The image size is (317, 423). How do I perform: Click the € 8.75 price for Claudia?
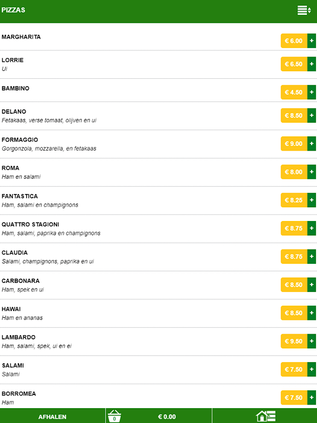pyautogui.click(x=294, y=256)
